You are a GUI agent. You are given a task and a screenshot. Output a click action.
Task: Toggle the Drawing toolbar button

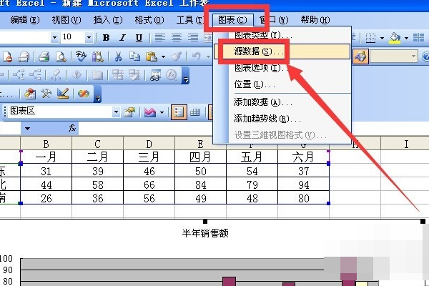click(360, 56)
